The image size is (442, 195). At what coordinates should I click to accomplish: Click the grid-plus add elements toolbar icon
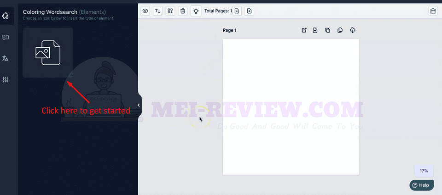[170, 11]
